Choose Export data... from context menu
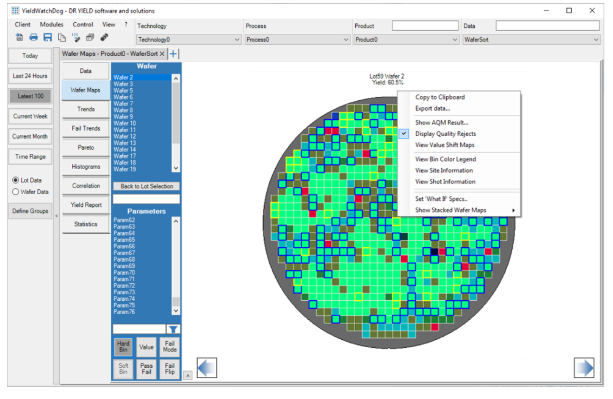This screenshot has width=613, height=399. pos(432,108)
